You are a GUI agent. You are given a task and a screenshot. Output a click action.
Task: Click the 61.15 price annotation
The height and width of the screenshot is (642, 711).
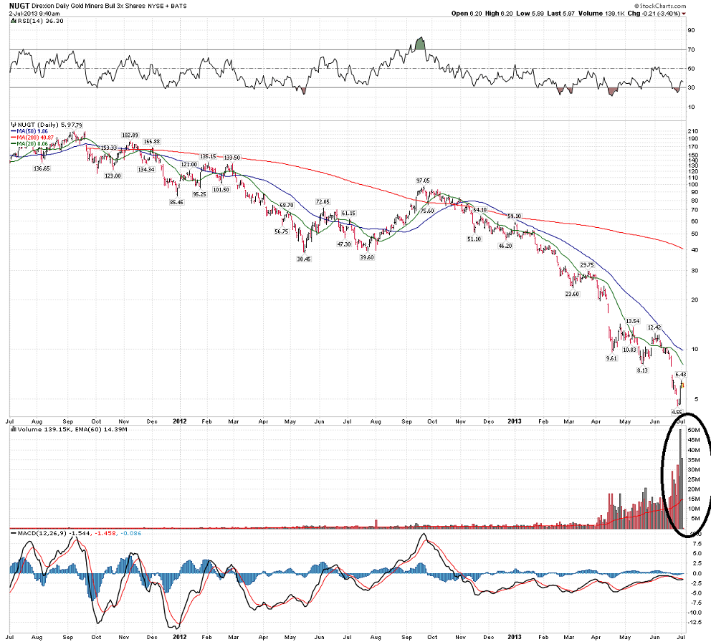click(349, 213)
